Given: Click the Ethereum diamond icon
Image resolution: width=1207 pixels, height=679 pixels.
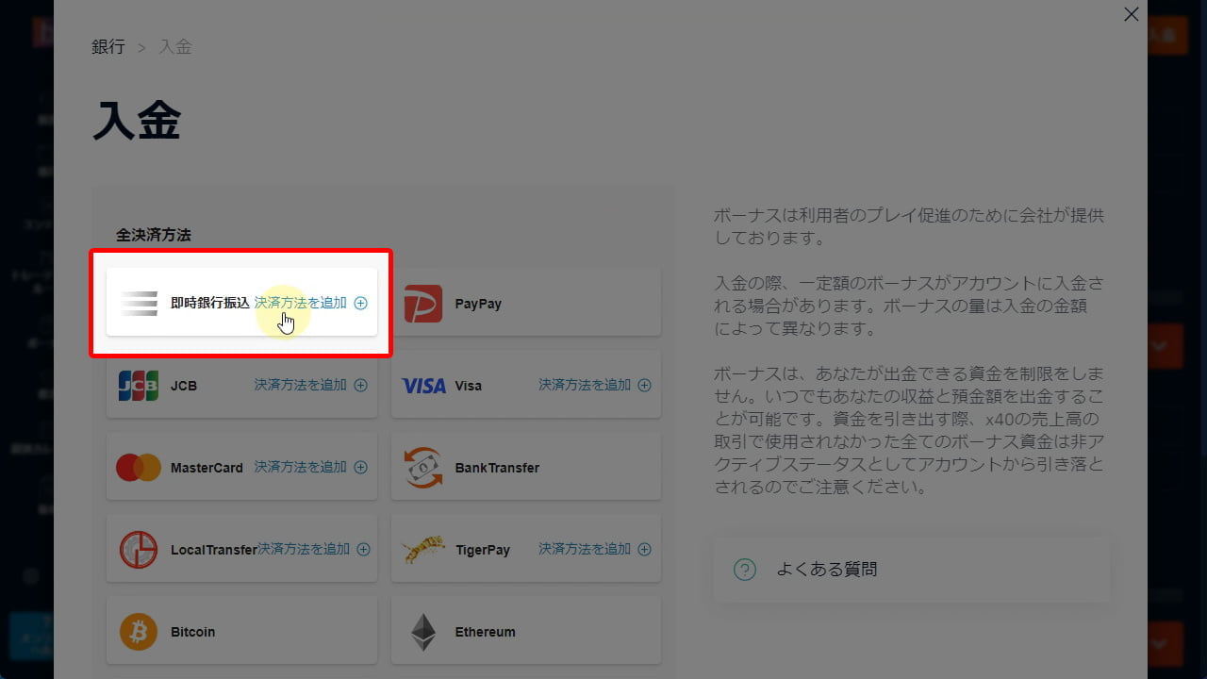Looking at the screenshot, I should (423, 632).
